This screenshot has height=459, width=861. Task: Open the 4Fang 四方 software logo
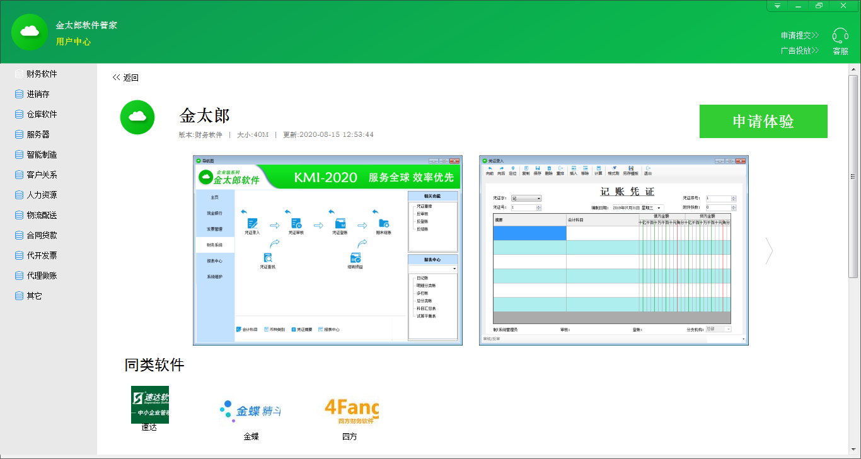click(351, 411)
